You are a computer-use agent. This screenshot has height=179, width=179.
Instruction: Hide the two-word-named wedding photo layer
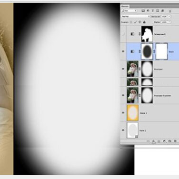point(123,95)
